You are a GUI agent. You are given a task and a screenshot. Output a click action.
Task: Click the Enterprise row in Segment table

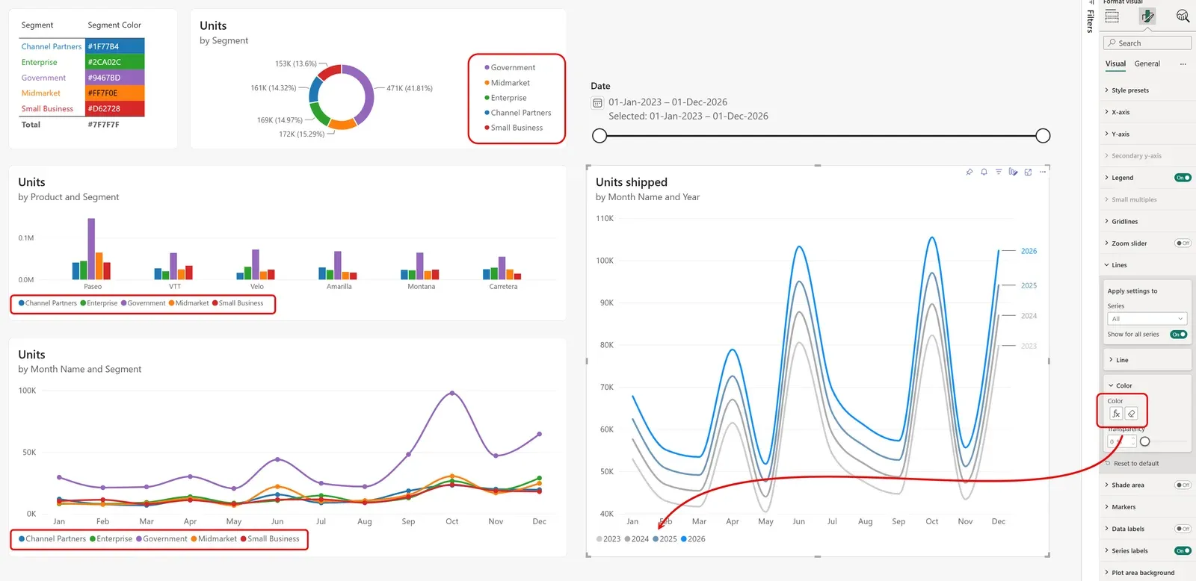(x=82, y=62)
